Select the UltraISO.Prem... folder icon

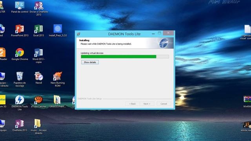click(x=58, y=101)
